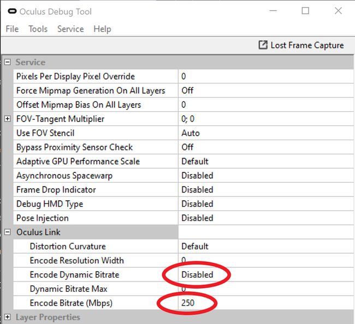This screenshot has width=355, height=324.
Task: Maximize the Oculus Debug Tool window
Action: click(305, 11)
